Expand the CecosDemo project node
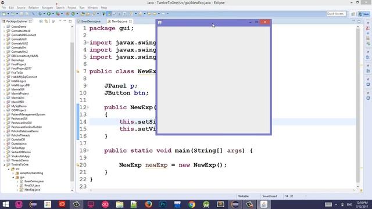Image resolution: width=372 pixels, height=209 pixels. click(4, 27)
